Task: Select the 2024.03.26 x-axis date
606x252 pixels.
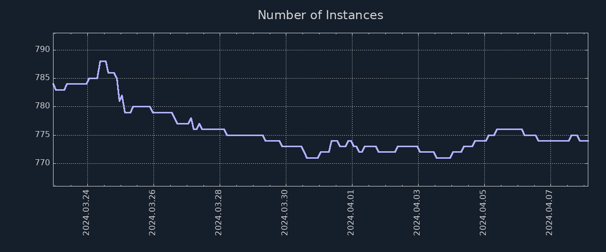Action: click(153, 212)
